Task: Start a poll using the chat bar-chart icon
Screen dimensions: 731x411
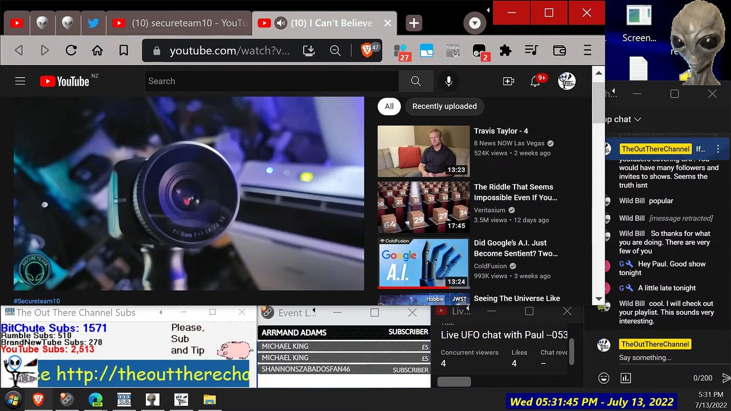Action: [625, 378]
